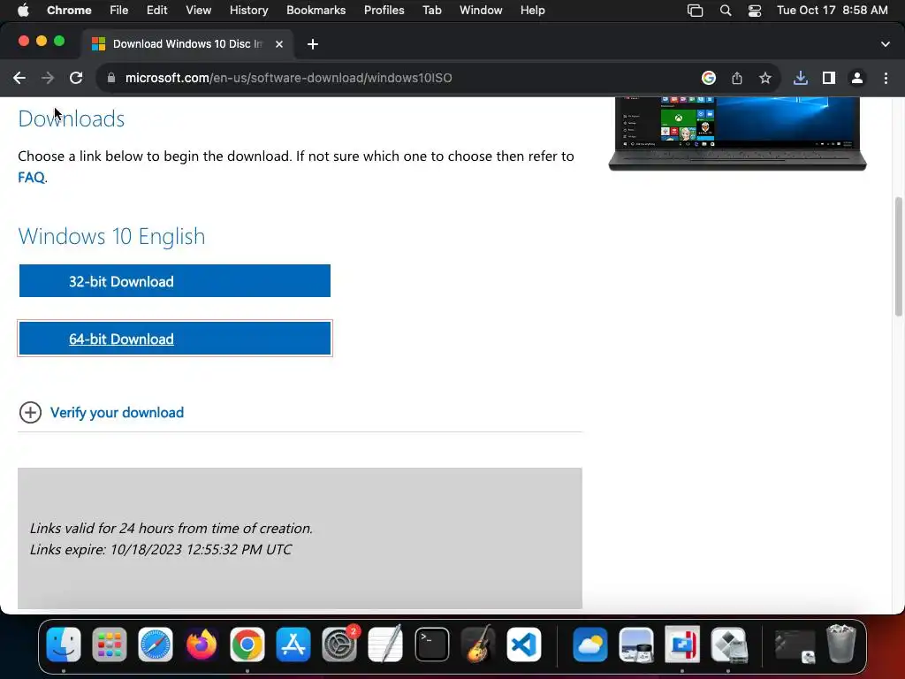Image resolution: width=905 pixels, height=679 pixels.
Task: Click the 32-bit Download button
Action: coord(175,281)
